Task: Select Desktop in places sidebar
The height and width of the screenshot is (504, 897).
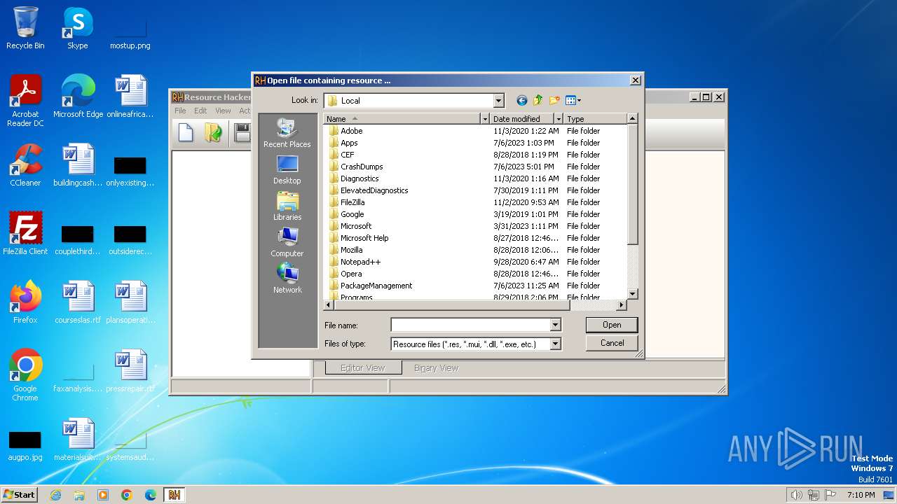Action: (x=287, y=170)
